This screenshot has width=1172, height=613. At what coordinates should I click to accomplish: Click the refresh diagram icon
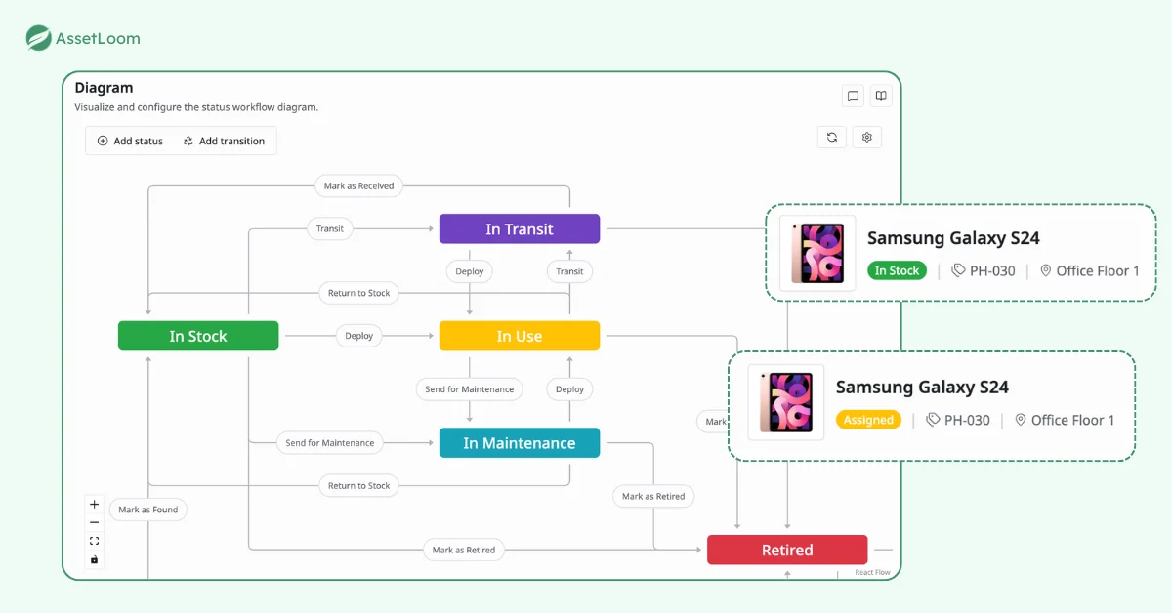coord(832,138)
